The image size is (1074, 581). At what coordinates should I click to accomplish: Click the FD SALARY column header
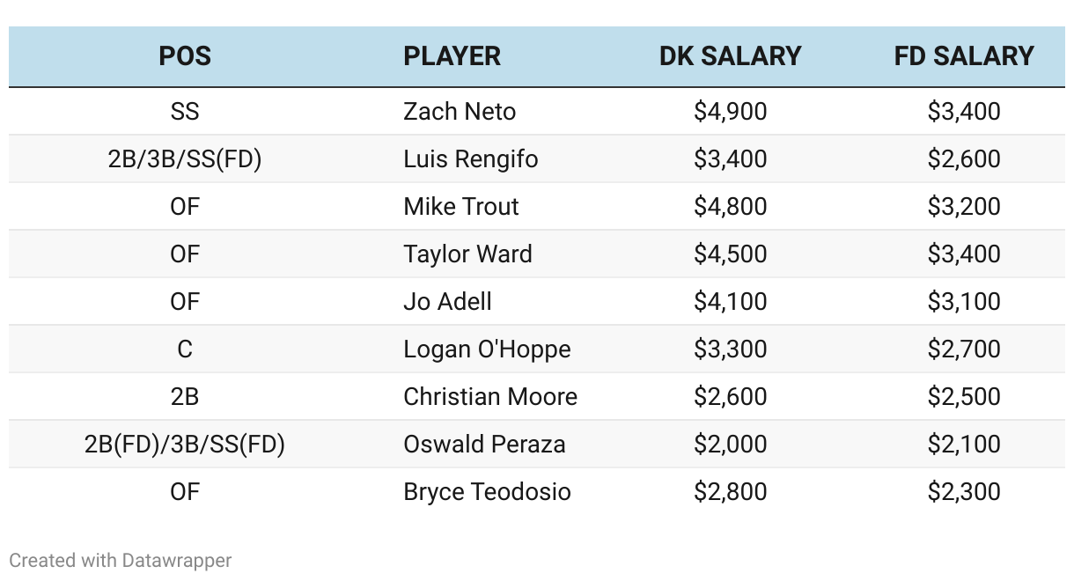point(964,56)
